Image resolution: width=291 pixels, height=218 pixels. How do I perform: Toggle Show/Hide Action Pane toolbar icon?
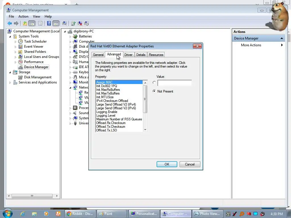[56, 23]
